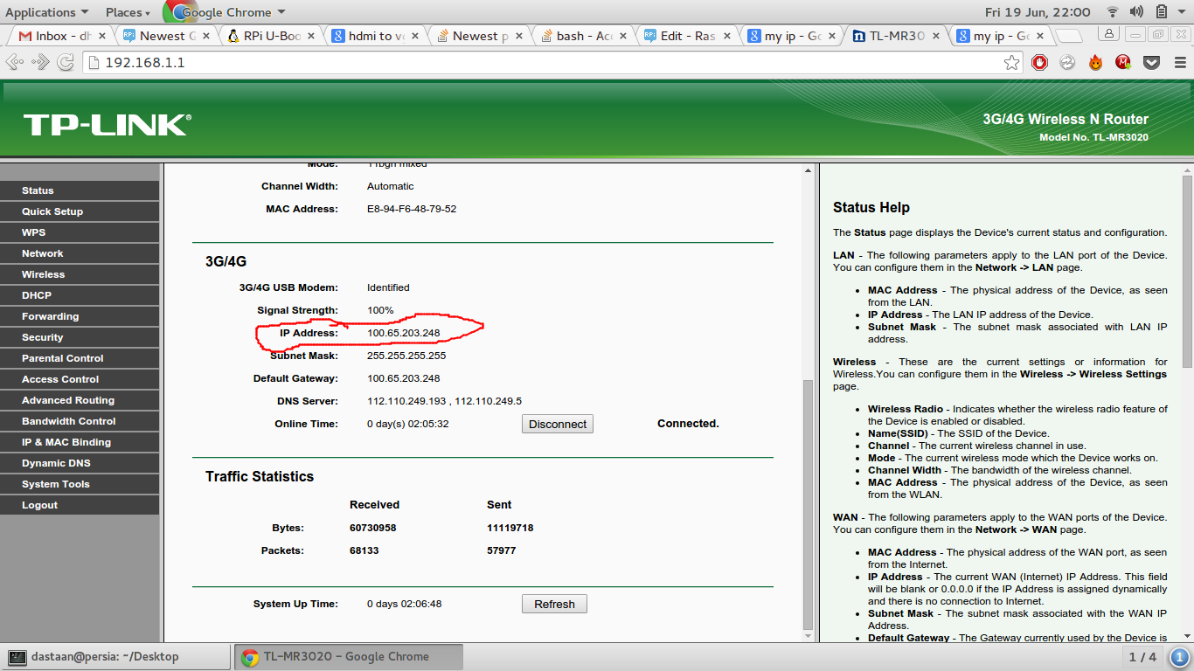Image resolution: width=1194 pixels, height=671 pixels.
Task: Click the Status Help heading
Action: point(871,208)
